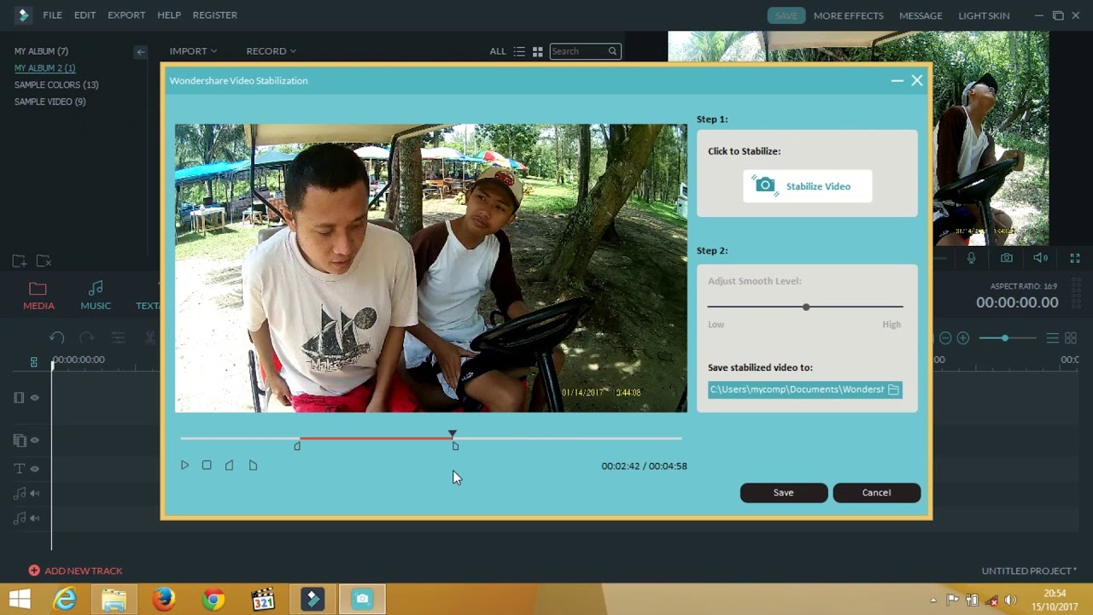The height and width of the screenshot is (615, 1093).
Task: Click the right trim handle on seekbar
Action: (x=455, y=446)
